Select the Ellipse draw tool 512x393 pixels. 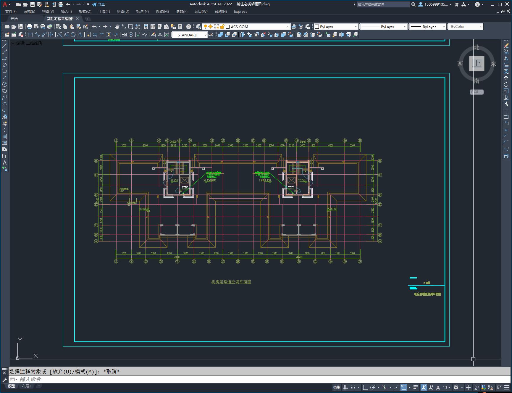pyautogui.click(x=5, y=104)
